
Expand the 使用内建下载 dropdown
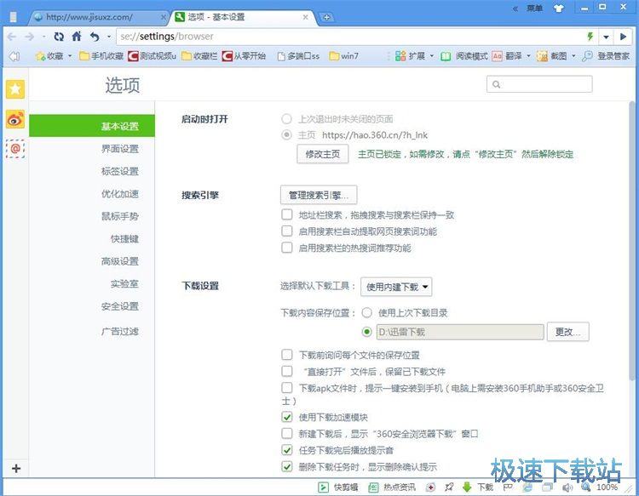pos(397,288)
